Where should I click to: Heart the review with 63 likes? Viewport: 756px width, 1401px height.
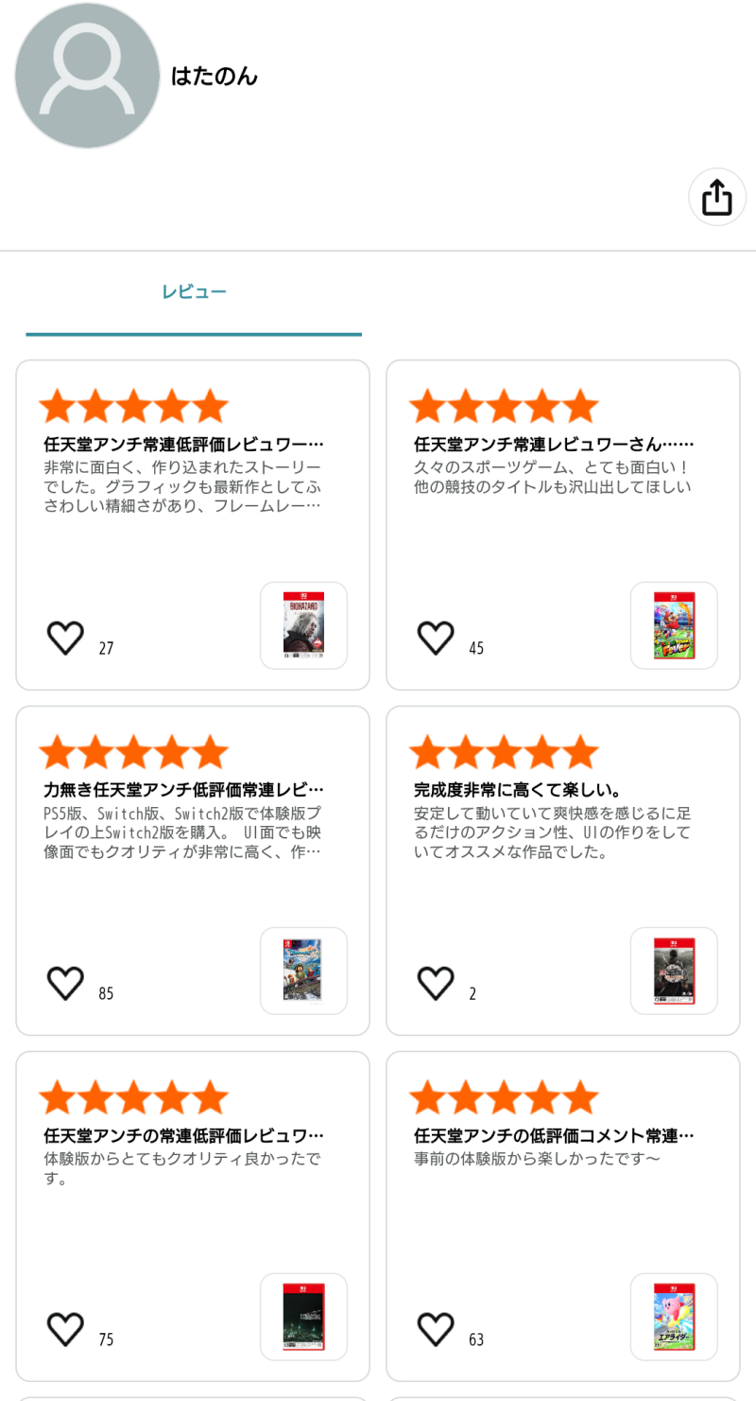coord(436,1330)
